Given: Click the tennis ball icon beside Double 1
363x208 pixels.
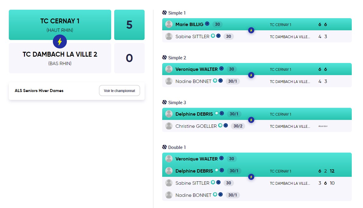Looking at the screenshot, I should [164, 147].
